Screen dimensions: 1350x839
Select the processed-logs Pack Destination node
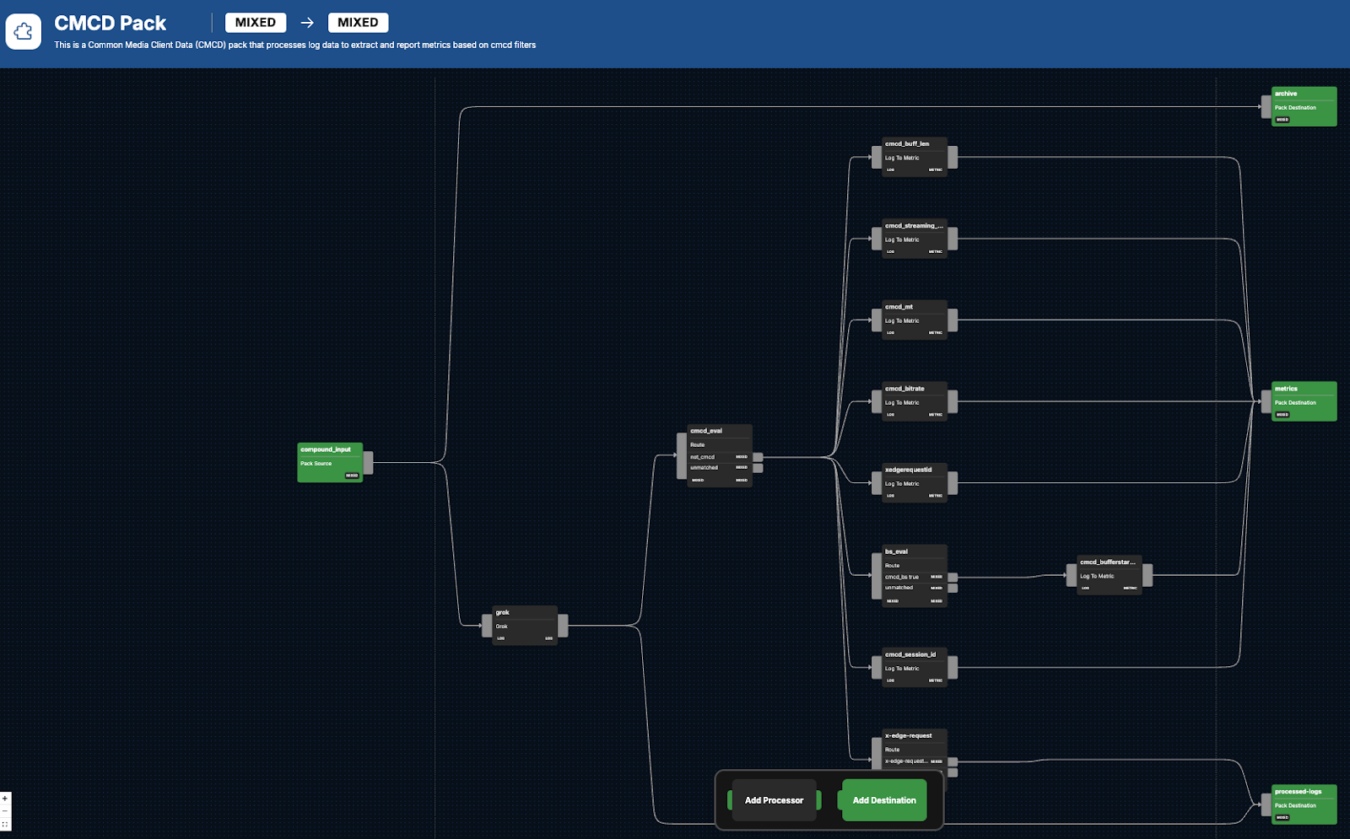1304,804
